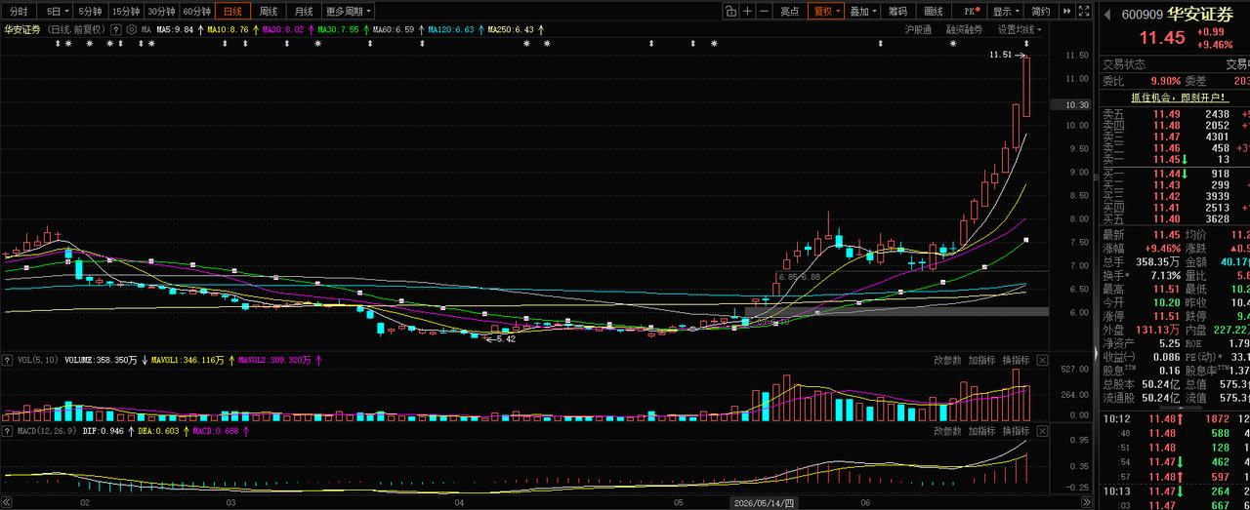Select the 周线 weekly tab

tap(269, 12)
